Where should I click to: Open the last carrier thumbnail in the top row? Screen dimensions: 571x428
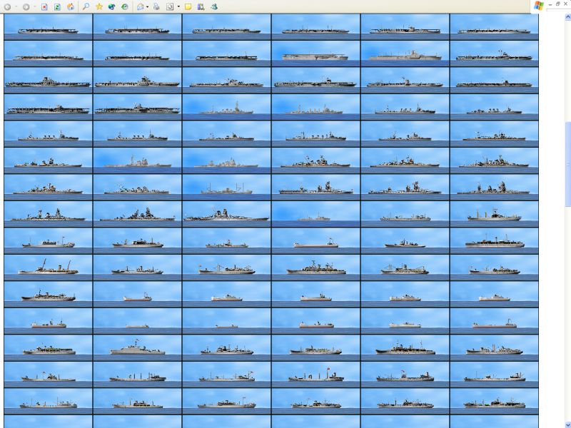click(x=494, y=27)
